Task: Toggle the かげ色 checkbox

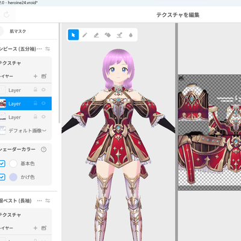Action: [2, 177]
